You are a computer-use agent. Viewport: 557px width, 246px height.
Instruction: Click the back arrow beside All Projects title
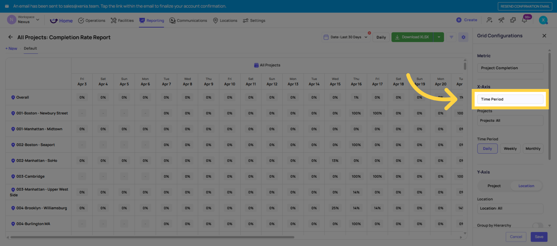tap(10, 37)
